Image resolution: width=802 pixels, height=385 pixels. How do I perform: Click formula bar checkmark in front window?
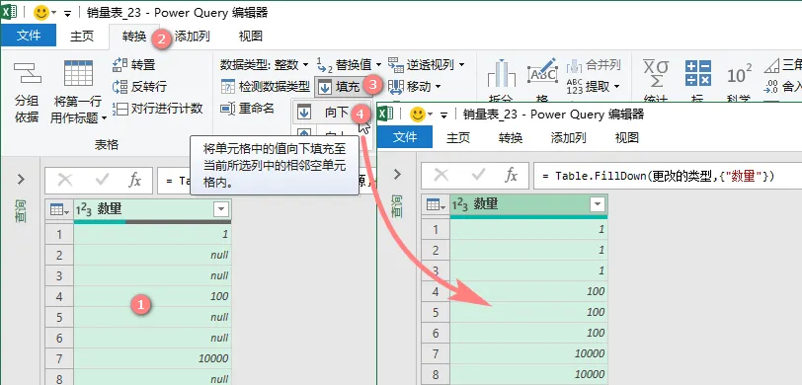[x=478, y=176]
